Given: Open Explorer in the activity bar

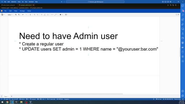Looking at the screenshot, I should (183, 6).
